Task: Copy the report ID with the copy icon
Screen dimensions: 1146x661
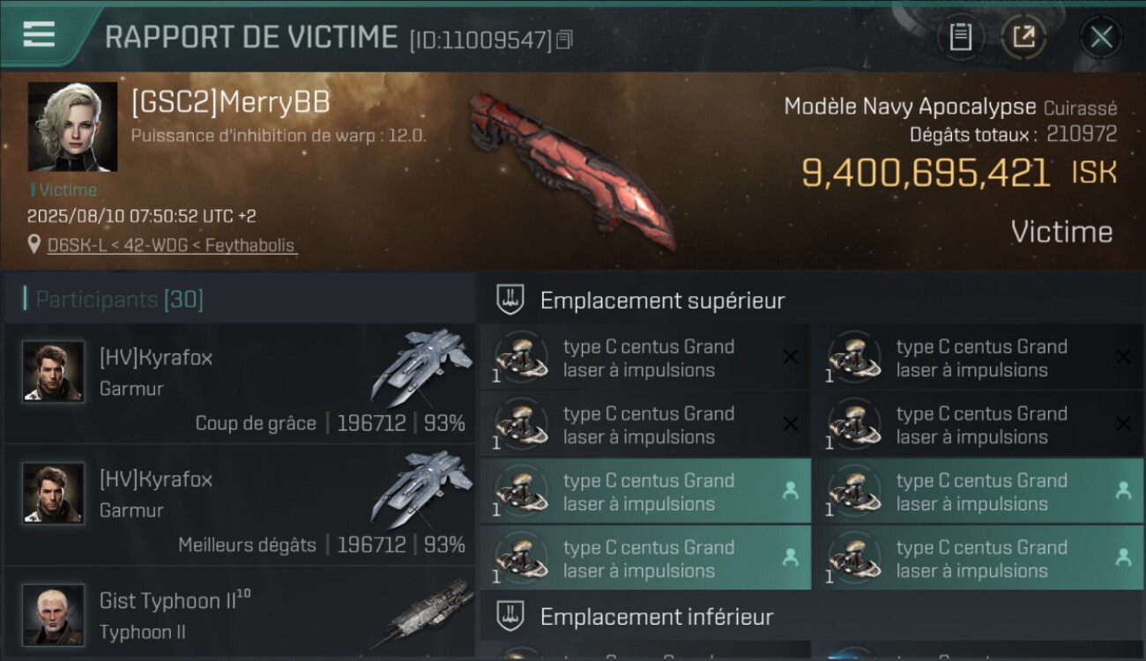Action: 564,40
